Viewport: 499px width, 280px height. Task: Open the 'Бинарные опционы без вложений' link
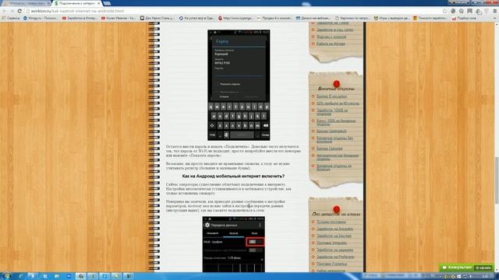(334, 140)
